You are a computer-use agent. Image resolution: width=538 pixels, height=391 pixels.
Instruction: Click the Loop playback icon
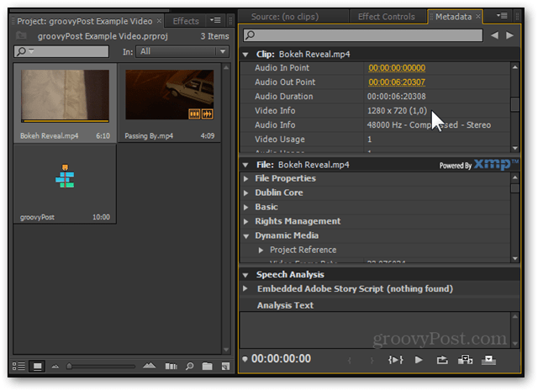[442, 360]
